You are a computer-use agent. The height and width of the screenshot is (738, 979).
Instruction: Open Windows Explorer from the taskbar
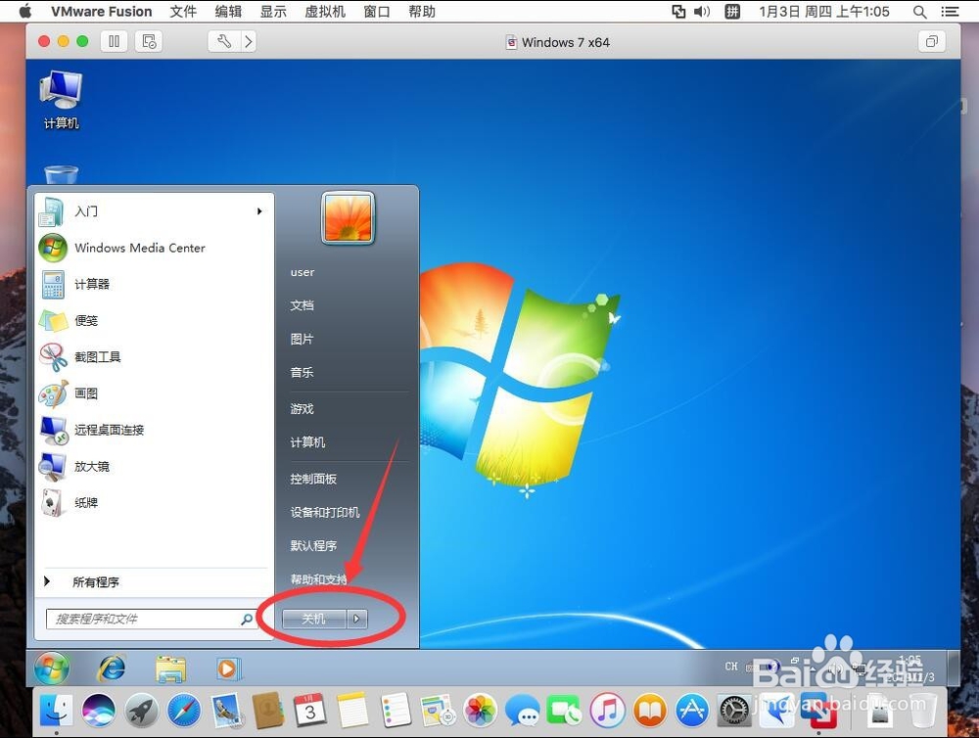click(x=170, y=669)
